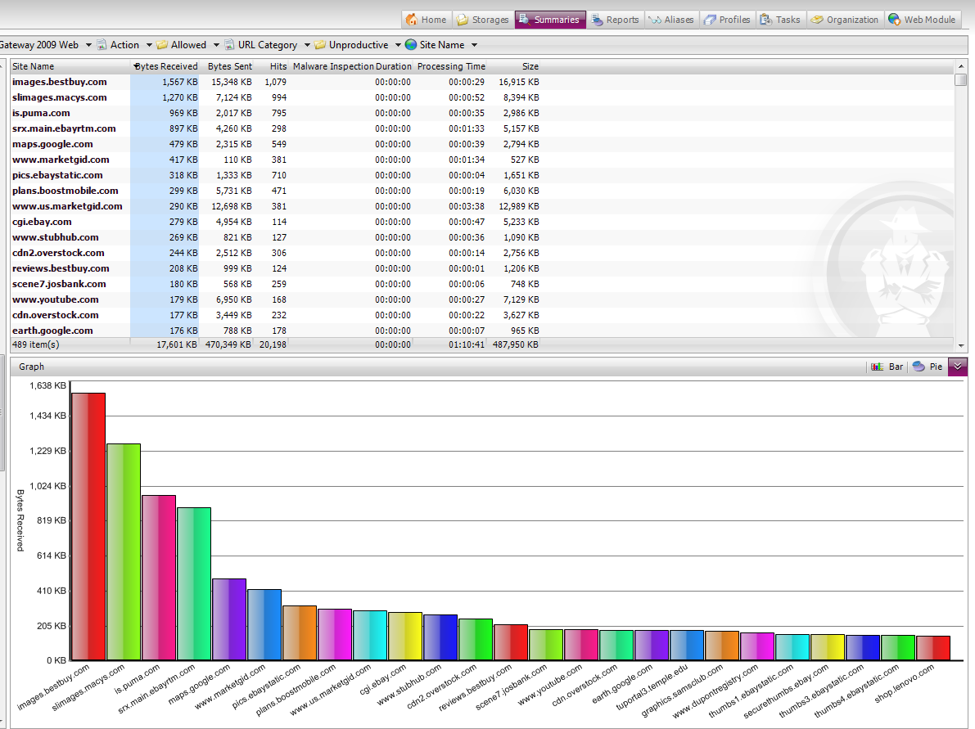Click the URL Category icon
The width and height of the screenshot is (975, 729).
tap(229, 45)
